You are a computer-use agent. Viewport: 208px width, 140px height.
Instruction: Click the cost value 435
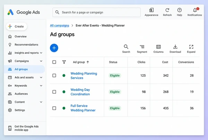pos(166,108)
